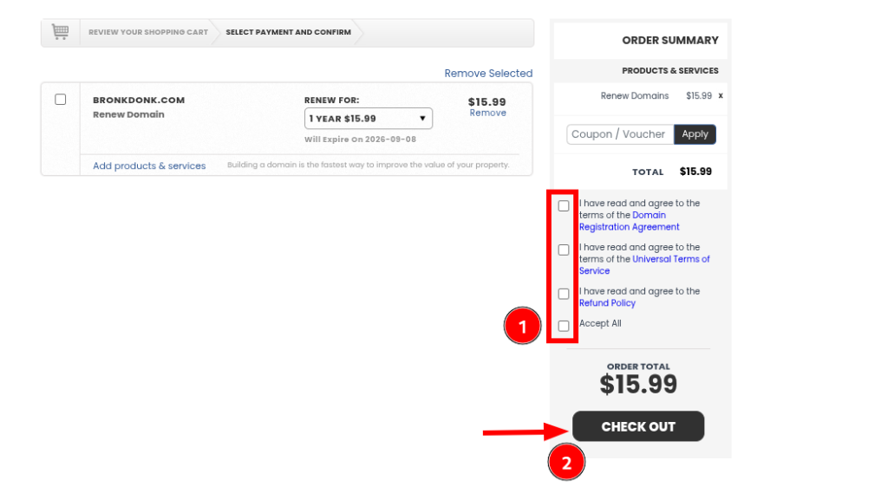Apply the coupon code
This screenshot has width=888, height=493.
coord(695,134)
